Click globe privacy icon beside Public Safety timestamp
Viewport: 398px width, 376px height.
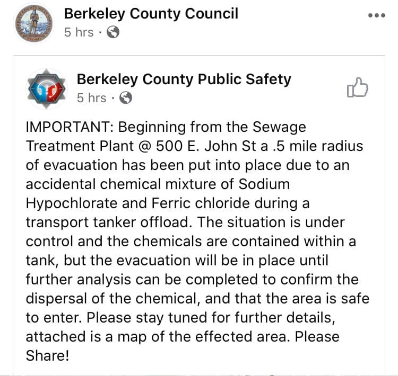click(126, 98)
